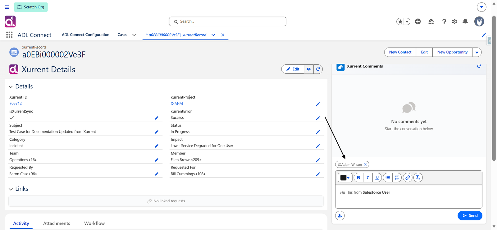The width and height of the screenshot is (497, 230).
Task: Collapse the Details section
Action: coord(11,87)
